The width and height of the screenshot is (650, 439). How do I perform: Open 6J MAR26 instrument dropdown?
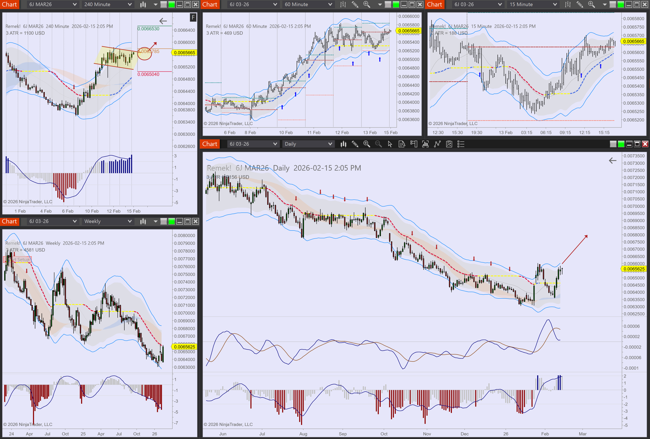[53, 4]
